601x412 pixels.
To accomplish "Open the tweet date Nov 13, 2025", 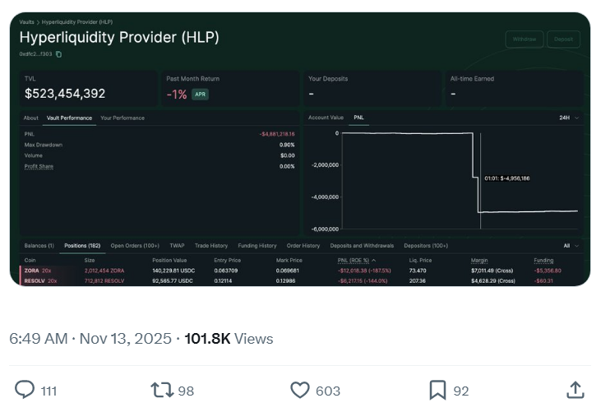I will (126, 339).
